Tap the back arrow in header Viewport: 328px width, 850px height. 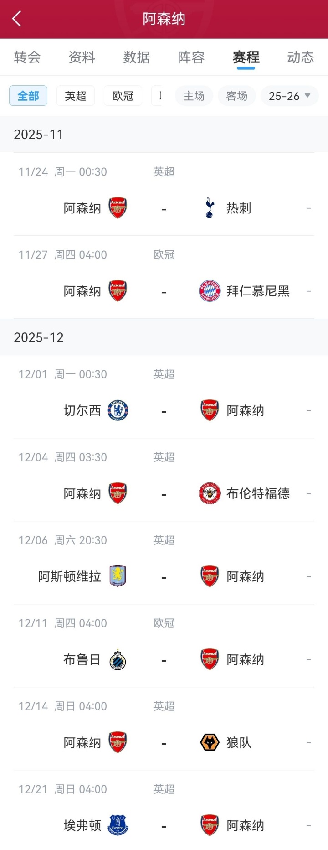[17, 19]
